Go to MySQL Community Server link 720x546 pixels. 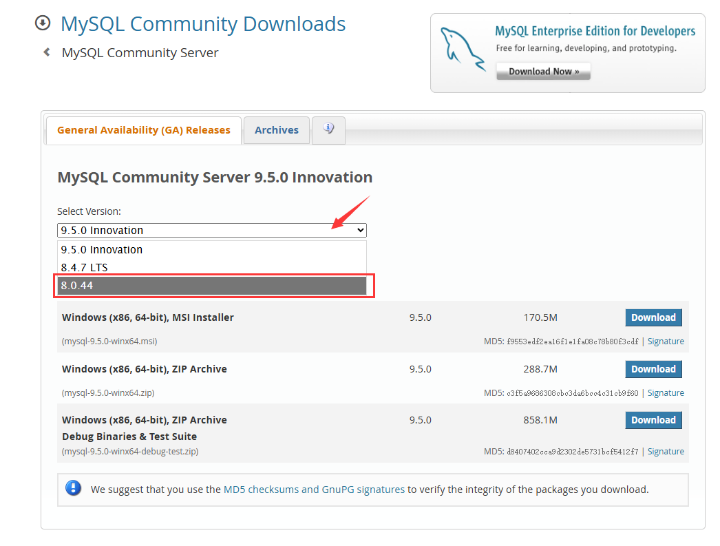coord(140,53)
